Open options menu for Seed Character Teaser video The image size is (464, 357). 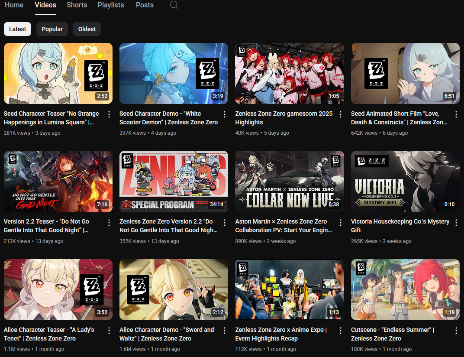coord(109,114)
